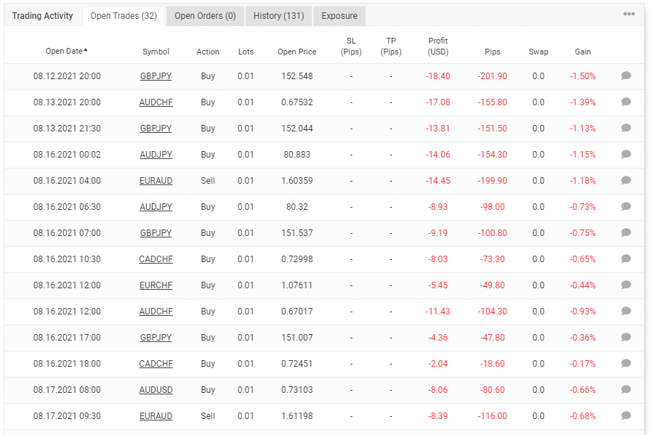Open the comment icon on the CADCHF row

(627, 259)
